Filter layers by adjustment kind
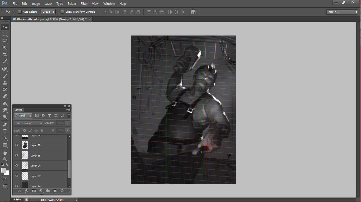Screen dimensions: 361x202 pos(43,116)
